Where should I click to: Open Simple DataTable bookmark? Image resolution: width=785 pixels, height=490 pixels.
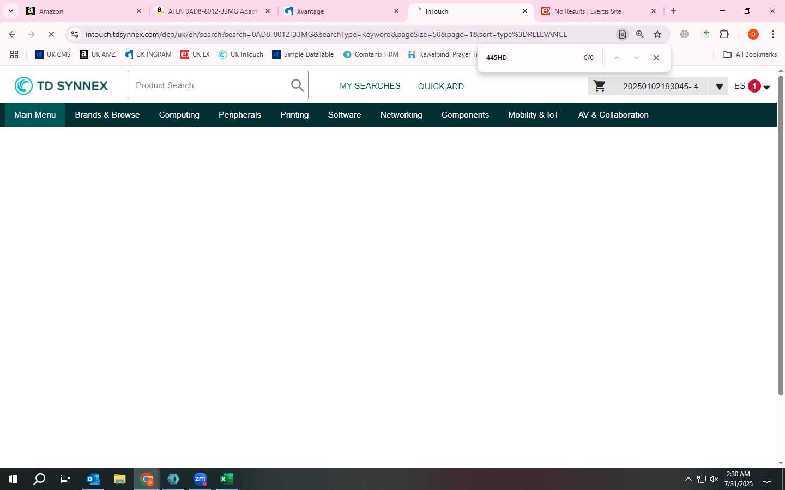pos(303,54)
